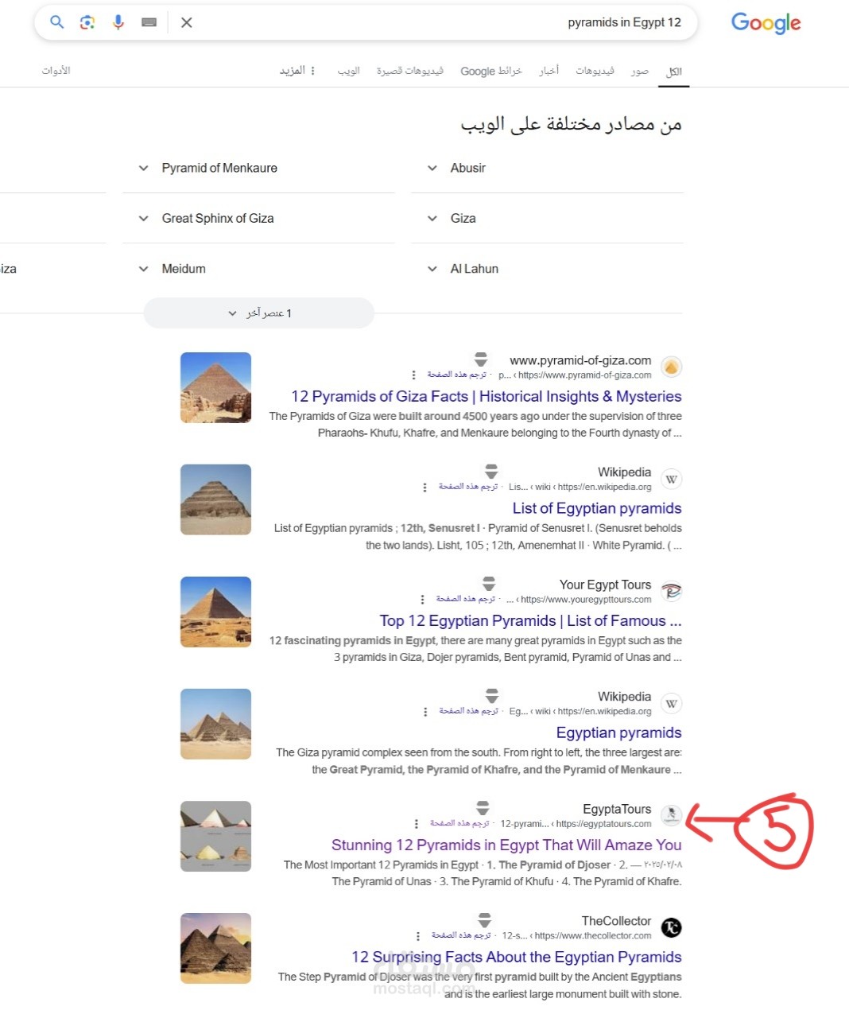This screenshot has width=849, height=1018.
Task: Click Wikipedia favicon of List of Egyptian pyramids
Action: pos(672,479)
